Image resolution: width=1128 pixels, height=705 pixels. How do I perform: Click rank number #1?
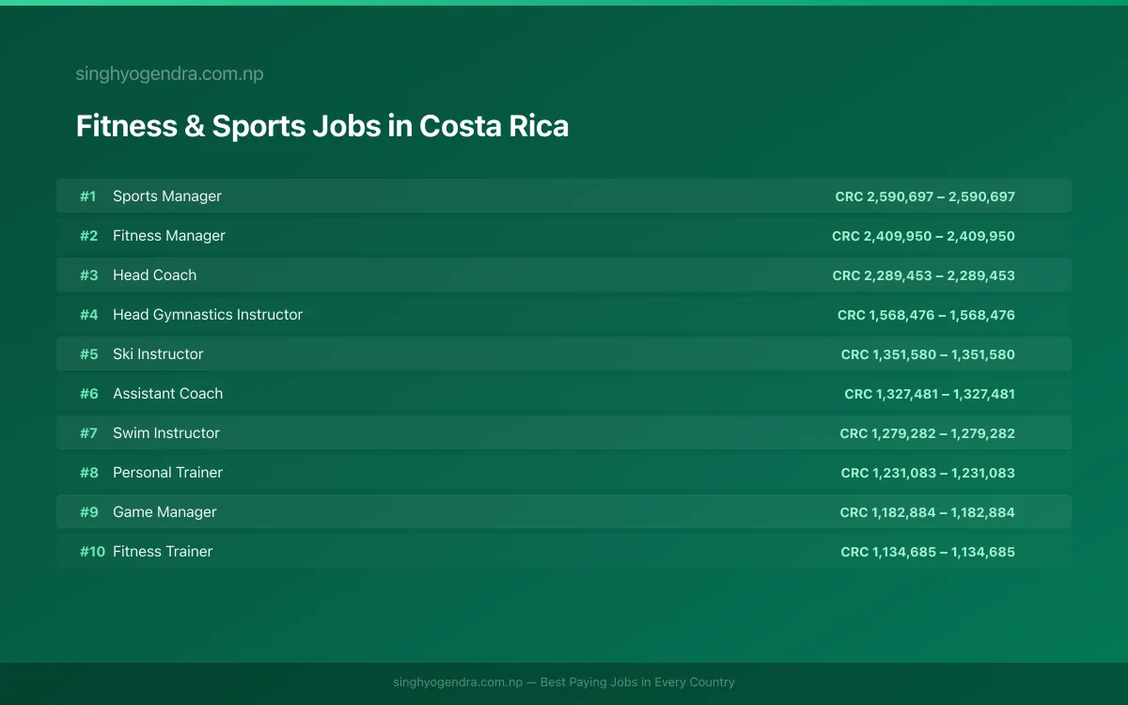pos(88,196)
